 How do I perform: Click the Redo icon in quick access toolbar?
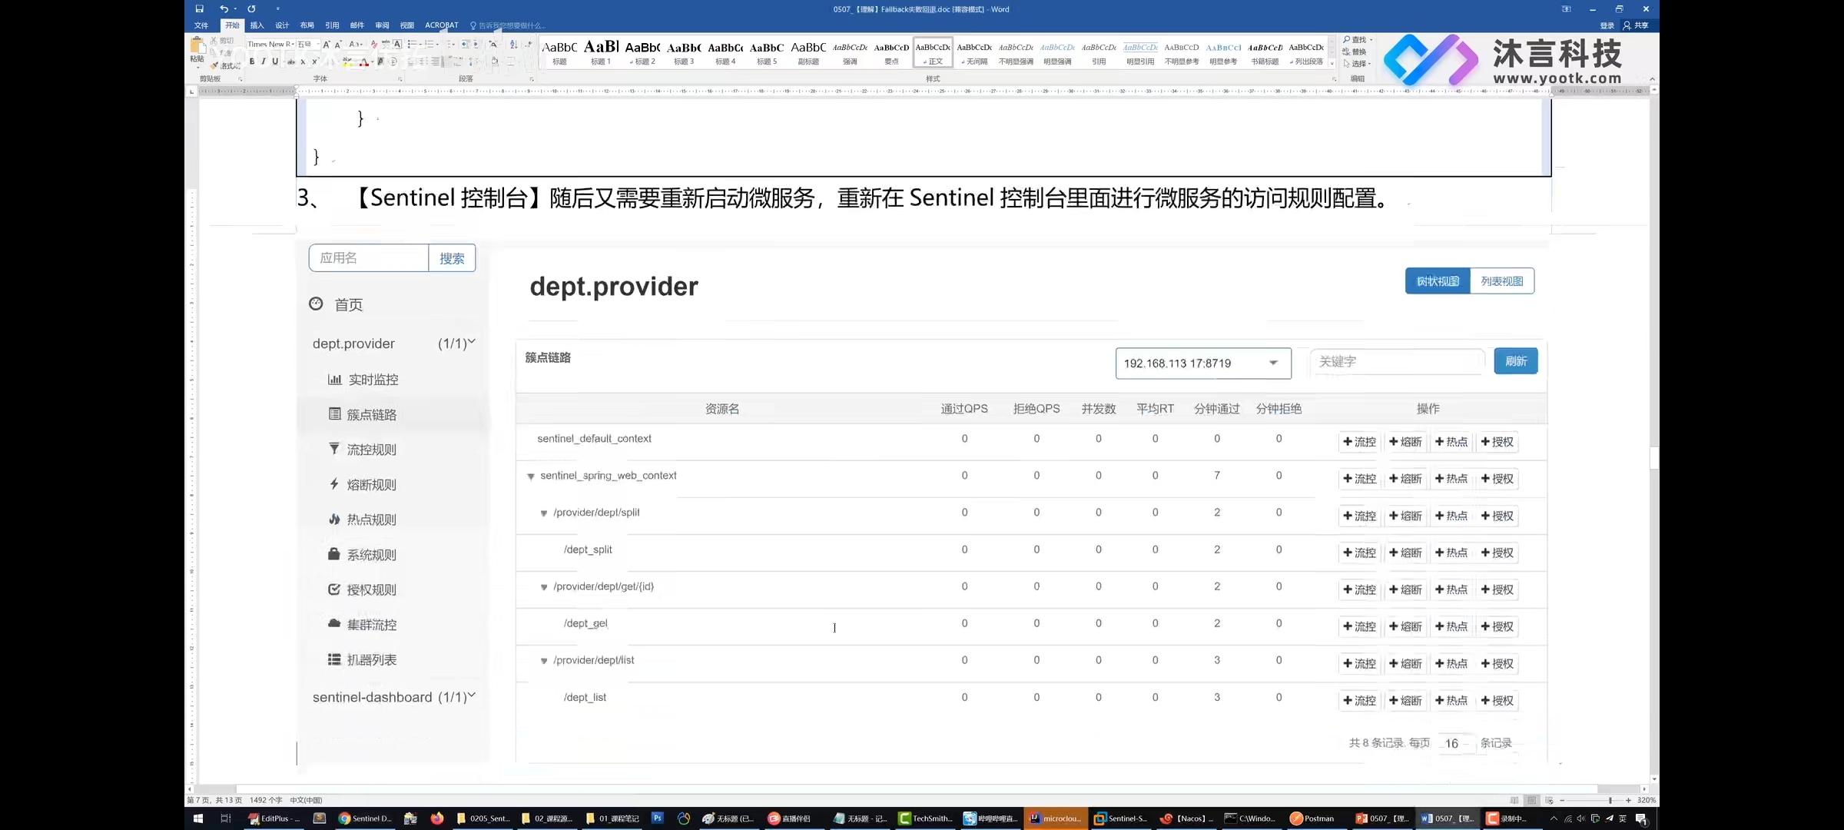pos(251,9)
